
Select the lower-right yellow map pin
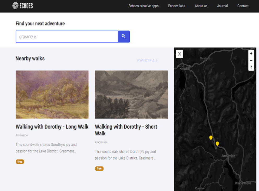[217, 144]
